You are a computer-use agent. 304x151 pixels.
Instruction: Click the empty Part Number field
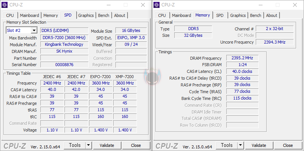click(x=64, y=58)
